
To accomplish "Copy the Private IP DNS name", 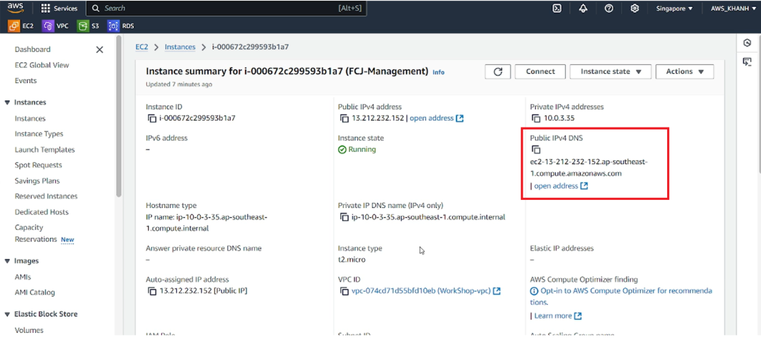I will tap(344, 217).
